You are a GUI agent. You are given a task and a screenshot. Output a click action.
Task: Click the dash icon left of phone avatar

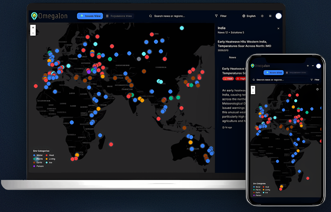point(313,66)
